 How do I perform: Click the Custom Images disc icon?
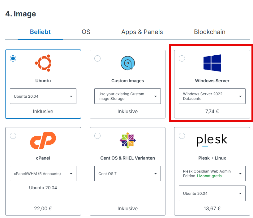pyautogui.click(x=127, y=63)
